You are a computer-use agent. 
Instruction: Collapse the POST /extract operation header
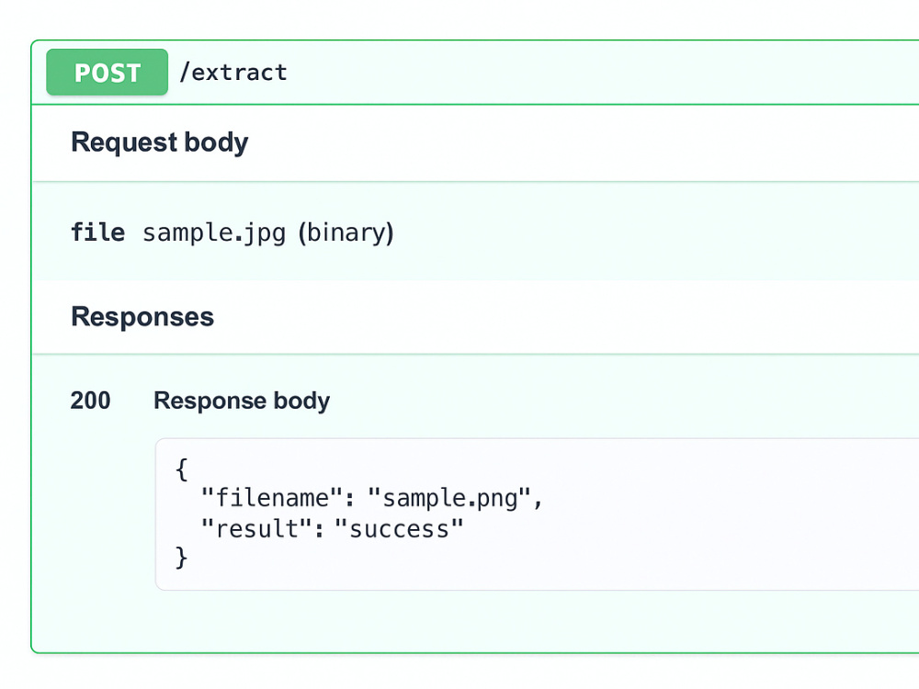click(475, 73)
